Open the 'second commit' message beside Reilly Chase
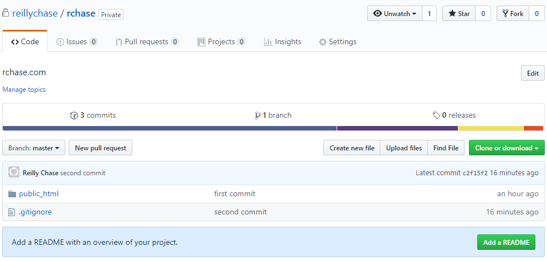Viewport: 547px width, 262px height. tap(82, 173)
